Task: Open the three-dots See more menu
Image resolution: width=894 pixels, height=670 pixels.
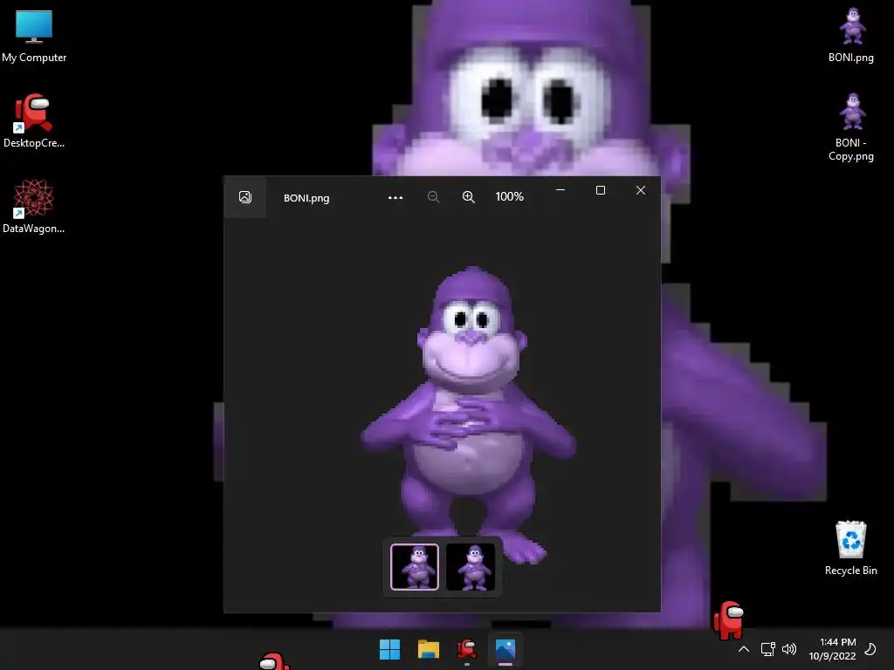Action: pyautogui.click(x=395, y=198)
